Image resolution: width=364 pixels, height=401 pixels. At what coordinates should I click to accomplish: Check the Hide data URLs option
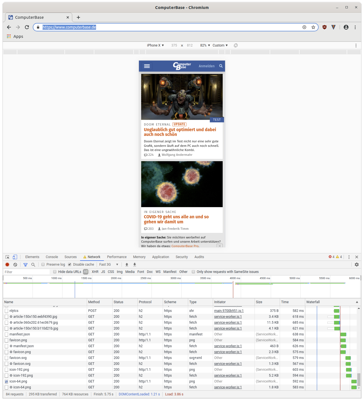point(55,272)
